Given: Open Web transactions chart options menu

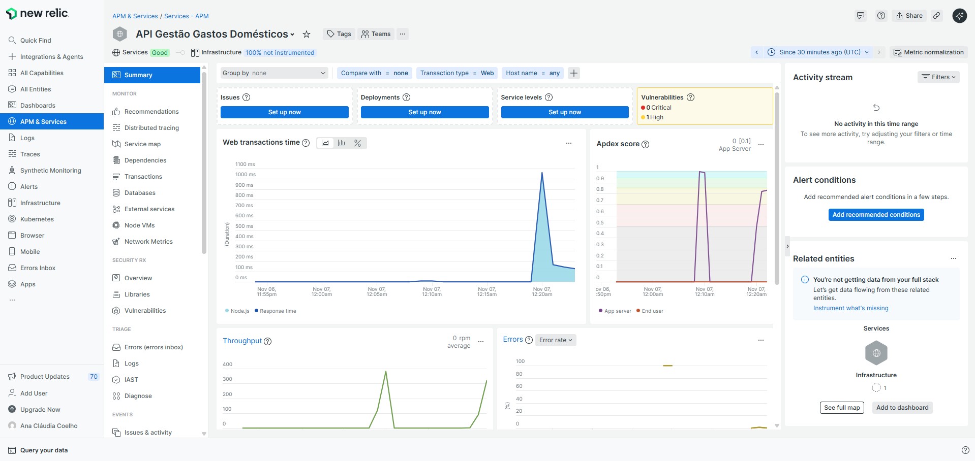Looking at the screenshot, I should (x=569, y=143).
